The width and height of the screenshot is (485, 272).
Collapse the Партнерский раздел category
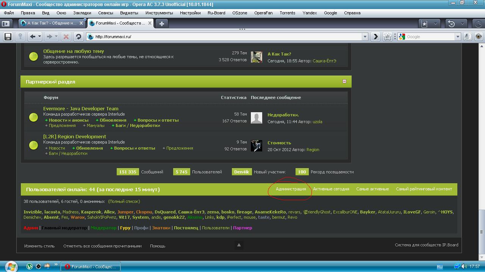point(344,81)
